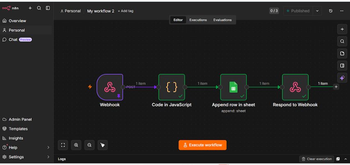Image resolution: width=350 pixels, height=165 pixels.
Task: Open the AI assistant sparkle icon
Action: 342,78
